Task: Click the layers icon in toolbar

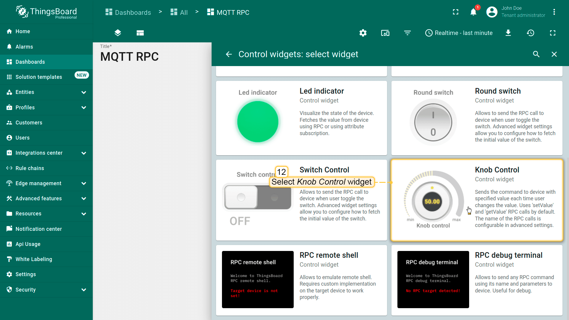Action: pyautogui.click(x=118, y=33)
